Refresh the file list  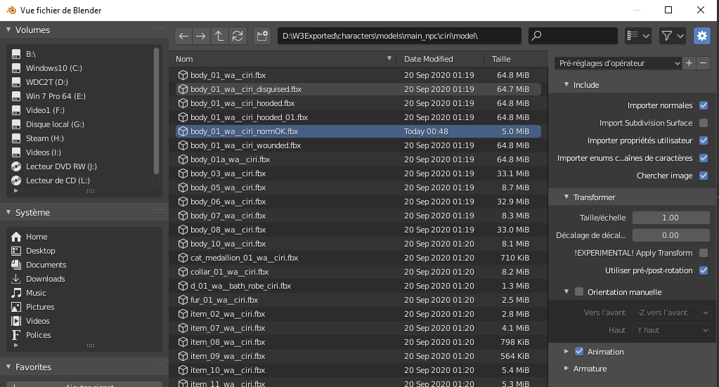coord(238,36)
